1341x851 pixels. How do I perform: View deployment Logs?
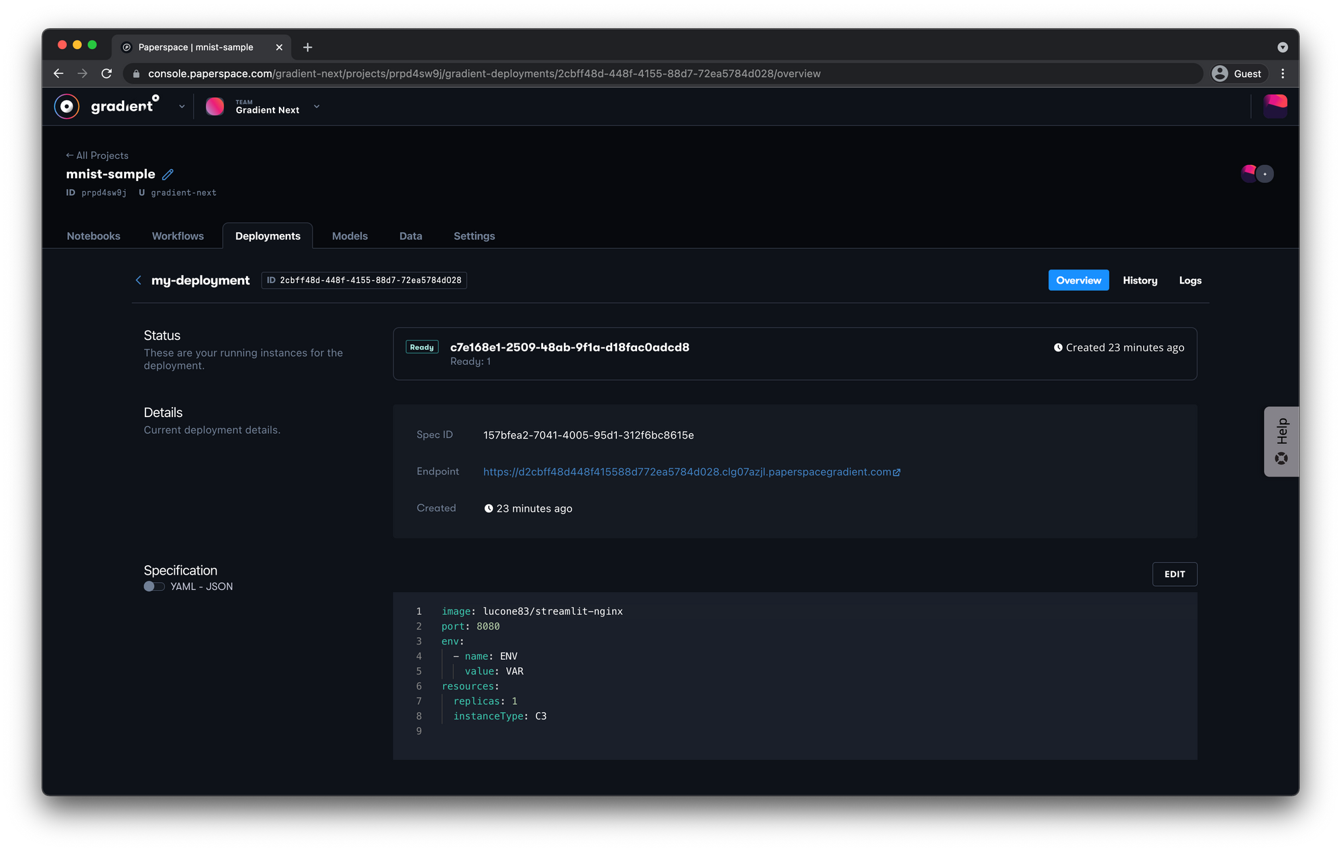[1189, 280]
